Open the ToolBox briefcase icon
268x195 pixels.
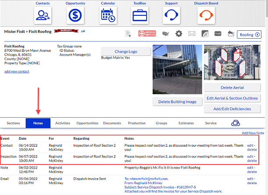click(x=139, y=15)
